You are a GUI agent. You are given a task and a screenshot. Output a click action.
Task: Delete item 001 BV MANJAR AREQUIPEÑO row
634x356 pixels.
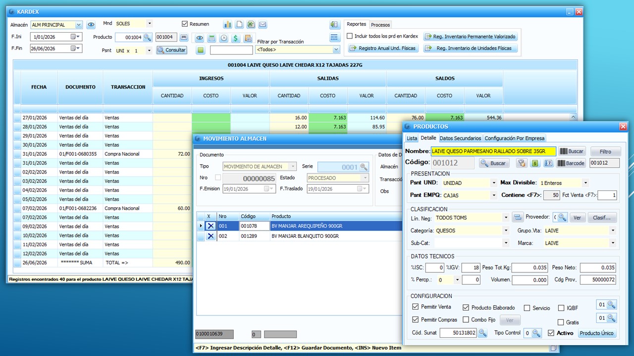pyautogui.click(x=211, y=226)
